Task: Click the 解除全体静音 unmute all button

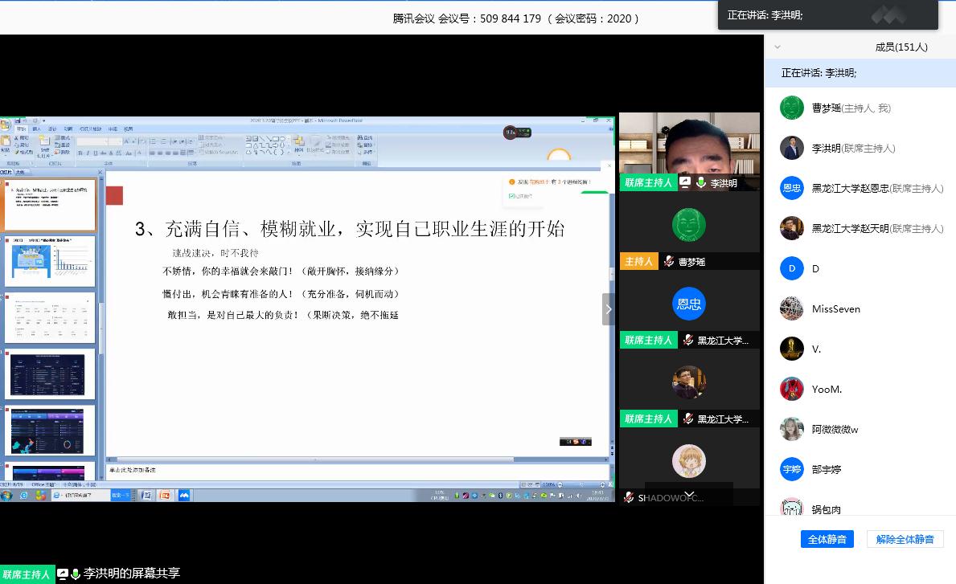Action: [905, 539]
